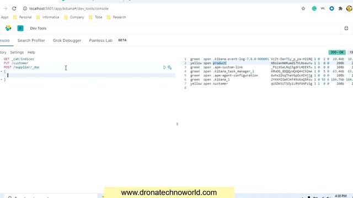Bookmark this page with the star icon
This screenshot has width=353, height=198.
pos(303,9)
